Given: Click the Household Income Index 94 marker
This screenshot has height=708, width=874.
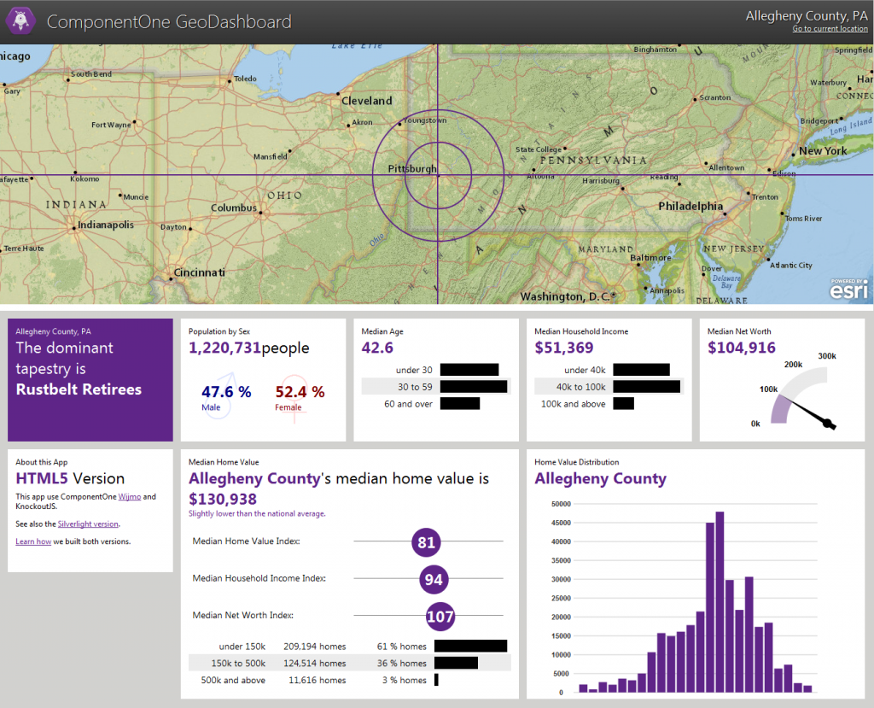Looking at the screenshot, I should click(x=434, y=579).
